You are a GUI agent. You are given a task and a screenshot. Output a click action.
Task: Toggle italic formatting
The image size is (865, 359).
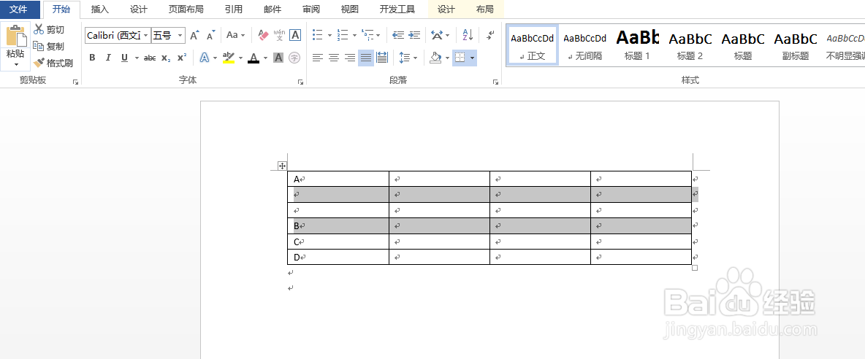108,57
